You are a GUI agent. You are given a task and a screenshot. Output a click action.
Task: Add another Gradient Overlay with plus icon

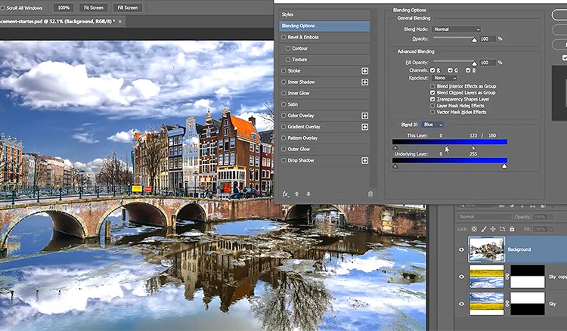[365, 127]
